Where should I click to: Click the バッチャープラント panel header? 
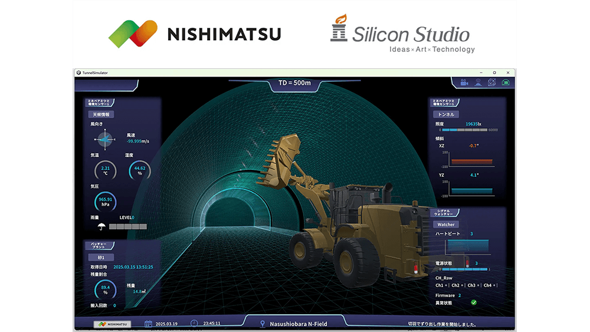coord(99,245)
